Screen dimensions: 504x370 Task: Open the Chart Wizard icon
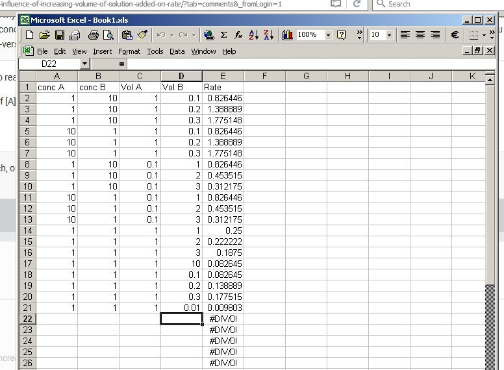coord(288,35)
